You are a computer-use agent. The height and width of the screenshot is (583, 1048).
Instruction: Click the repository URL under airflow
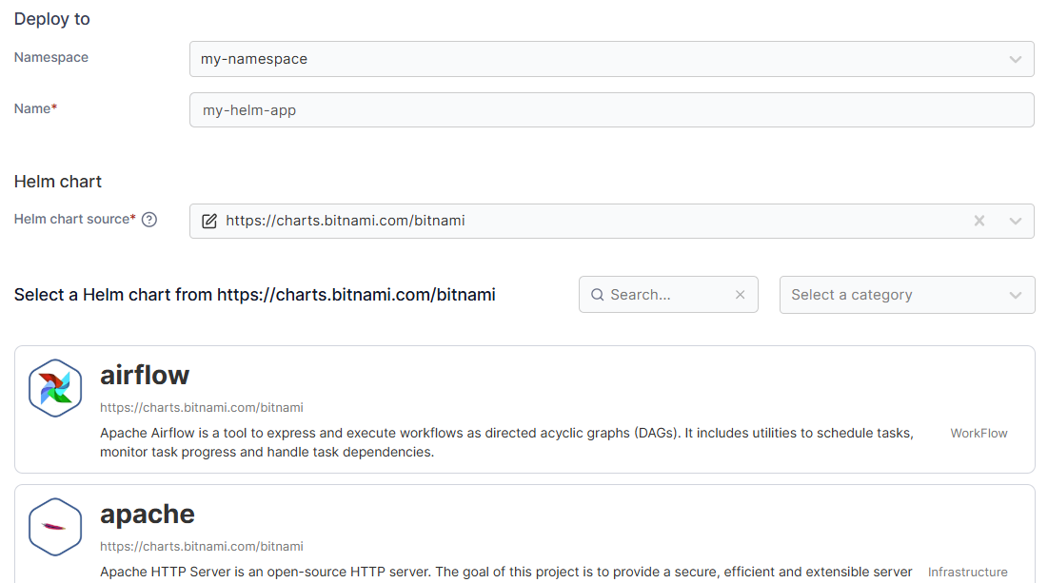tap(202, 408)
